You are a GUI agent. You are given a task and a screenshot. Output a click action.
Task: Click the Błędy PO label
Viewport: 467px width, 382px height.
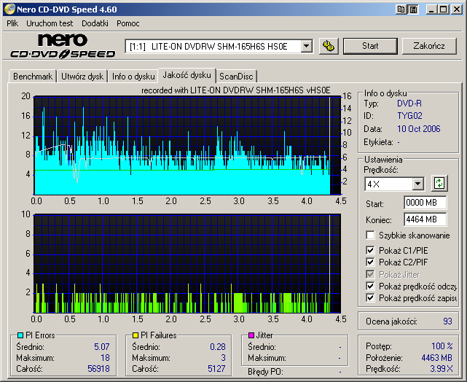pos(265,372)
